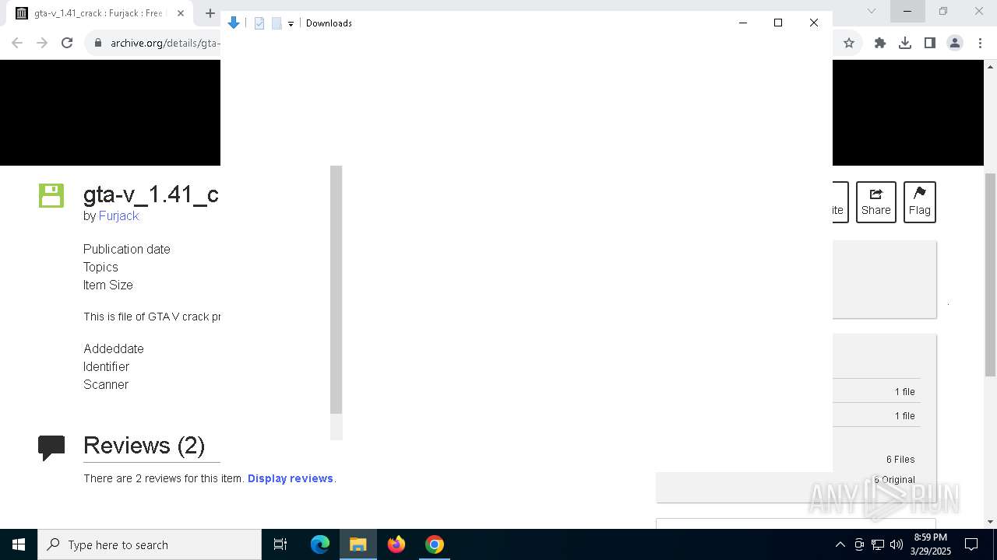Click the Scanner label

pyautogui.click(x=106, y=384)
